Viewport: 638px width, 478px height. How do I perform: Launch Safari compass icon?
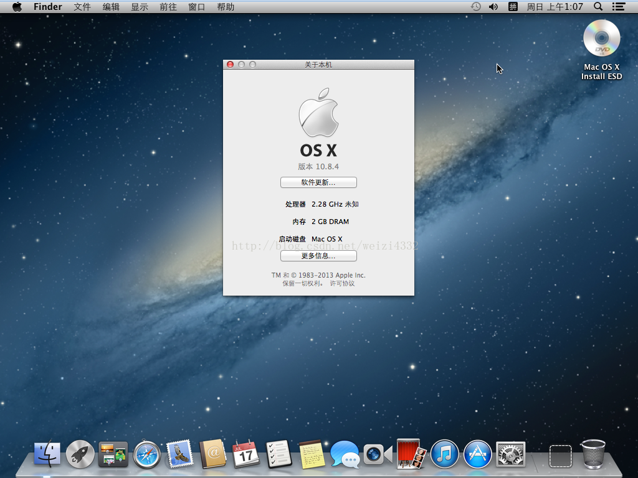pos(146,454)
